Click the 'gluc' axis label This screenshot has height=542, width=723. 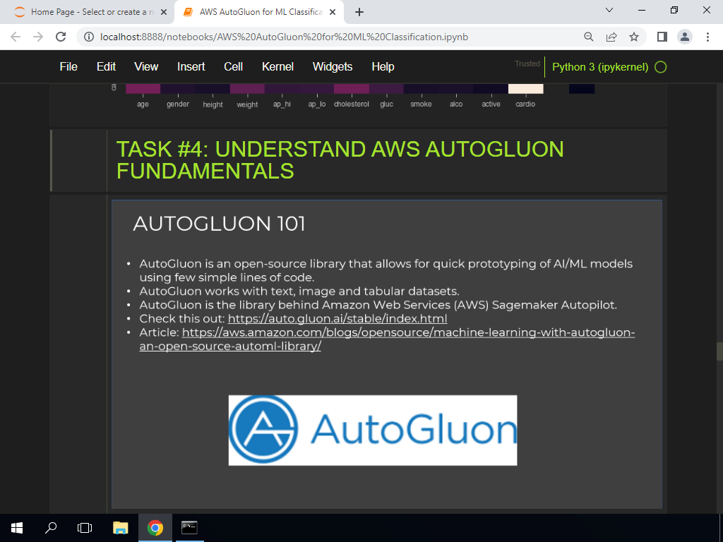(386, 104)
